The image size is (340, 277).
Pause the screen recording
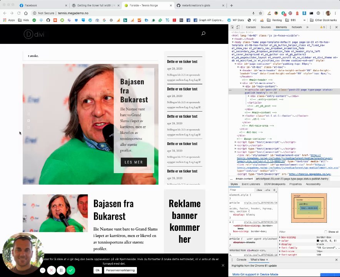[x=61, y=270]
